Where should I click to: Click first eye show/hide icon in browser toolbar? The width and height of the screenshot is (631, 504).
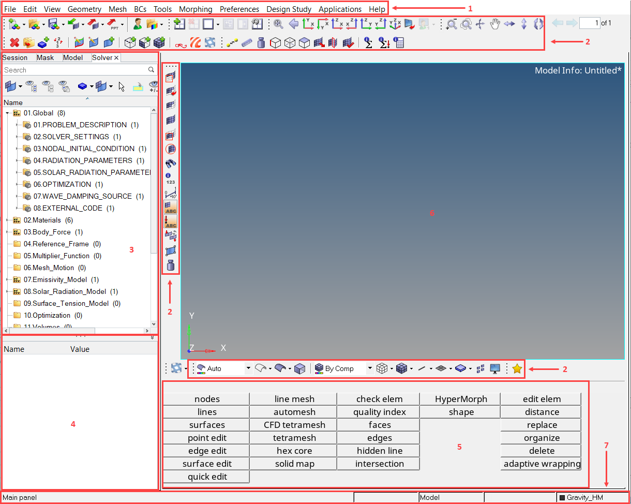click(x=31, y=86)
